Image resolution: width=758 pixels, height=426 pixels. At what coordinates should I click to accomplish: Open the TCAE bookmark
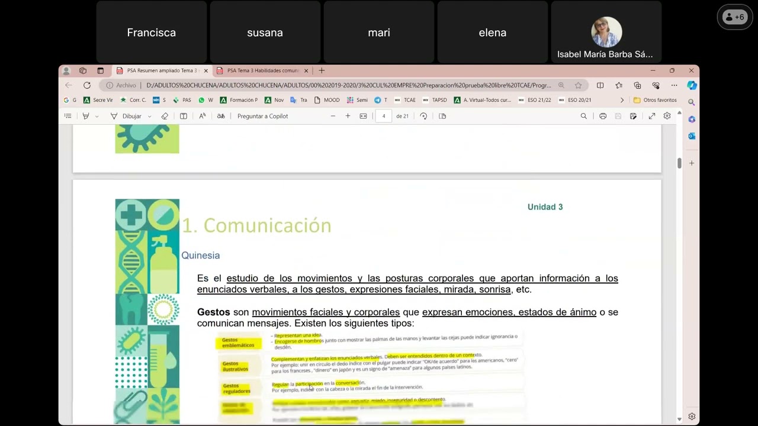(405, 100)
